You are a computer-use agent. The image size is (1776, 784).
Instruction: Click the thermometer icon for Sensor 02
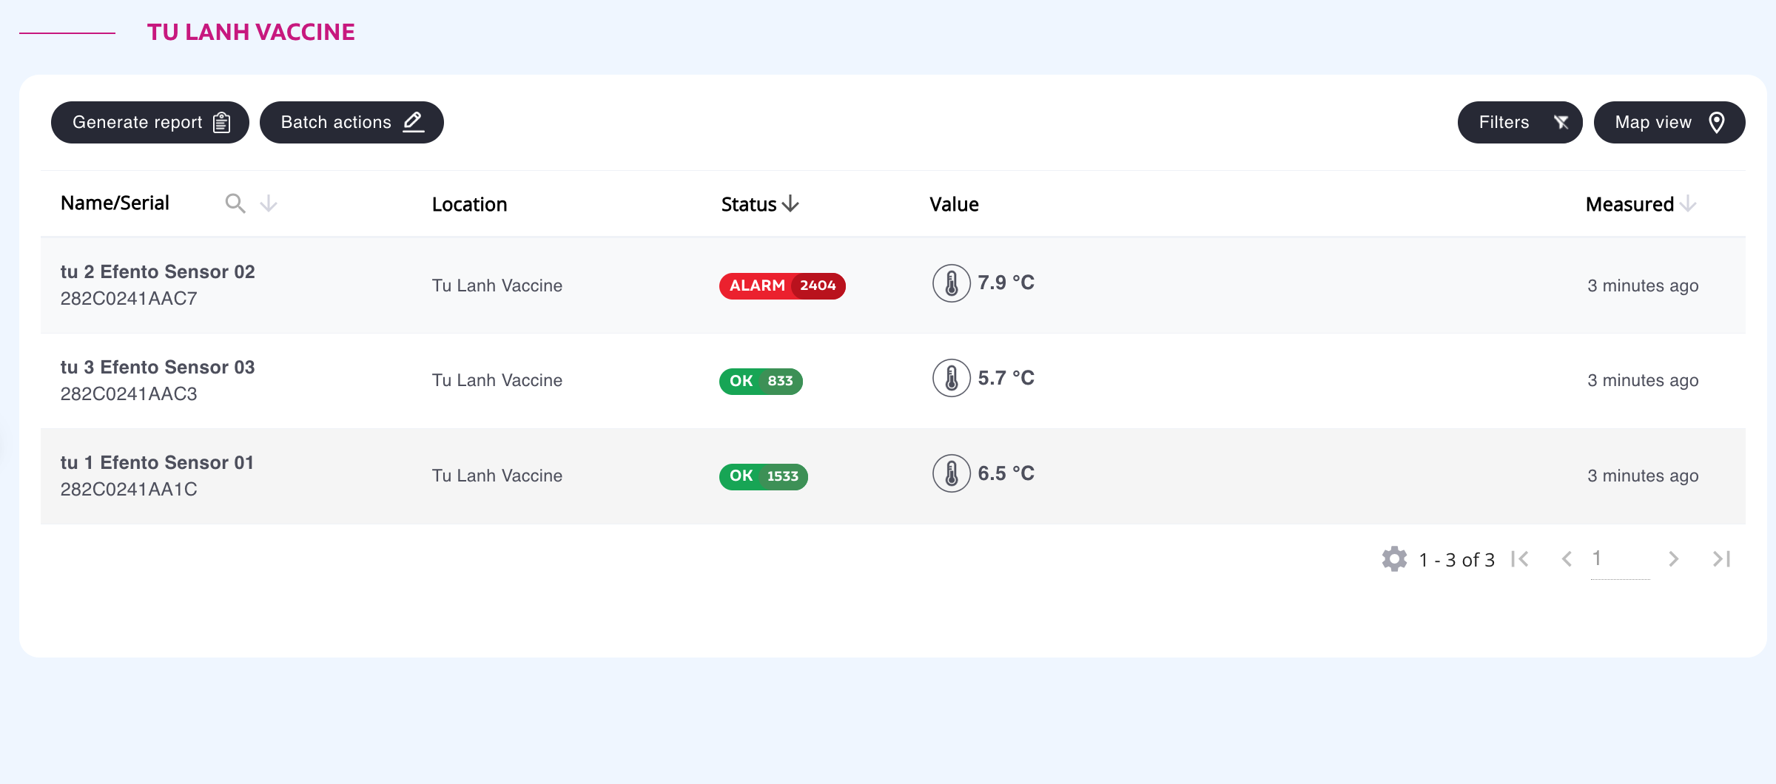(x=951, y=283)
